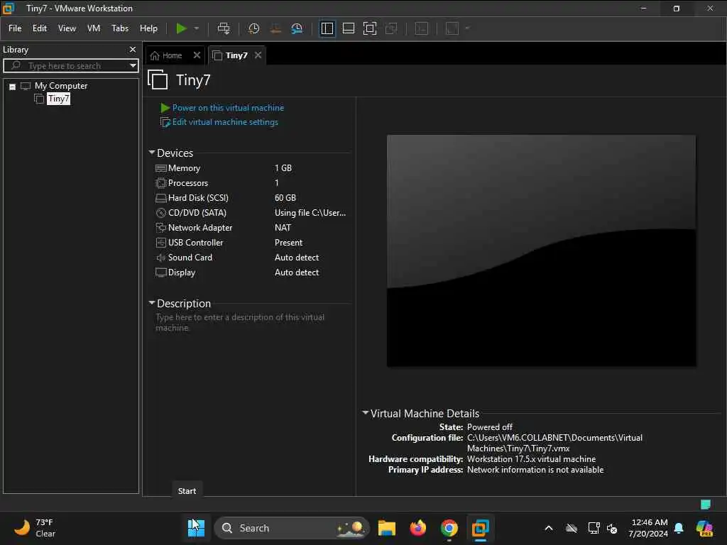Open the File menu
Screen dimensions: 727x545
[x=15, y=28]
